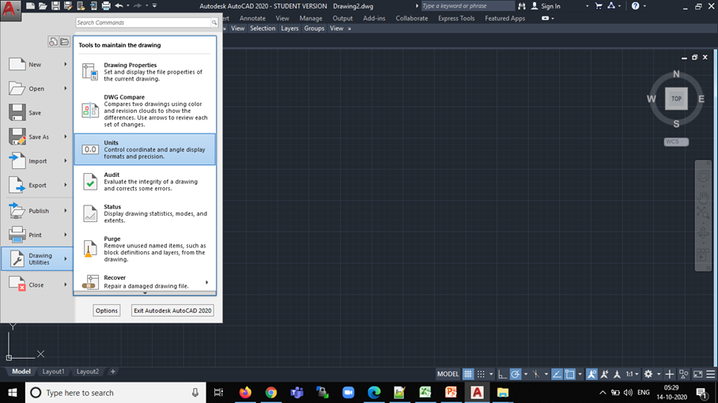Click the Pan hand tool on navigation bar

703,198
